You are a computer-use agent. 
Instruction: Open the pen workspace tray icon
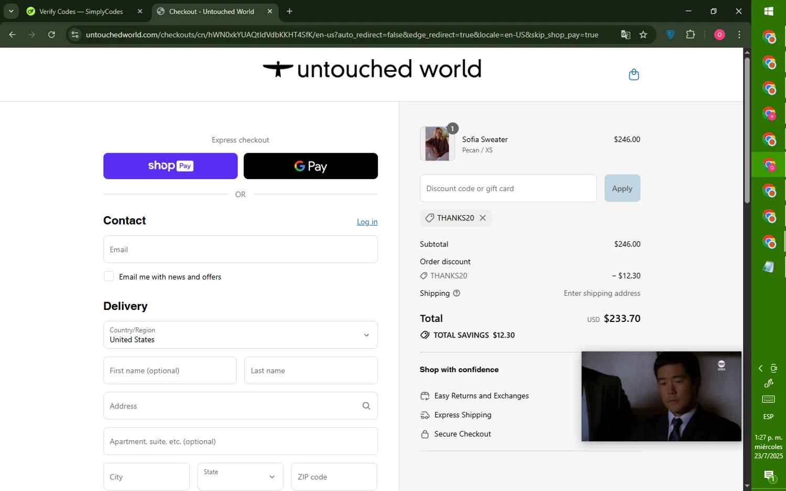(769, 383)
